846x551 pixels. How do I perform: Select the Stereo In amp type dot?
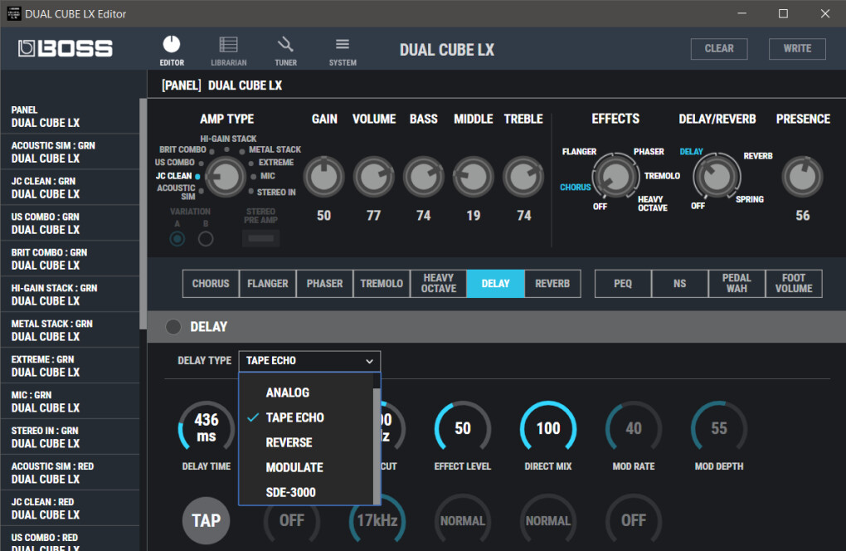(x=250, y=191)
